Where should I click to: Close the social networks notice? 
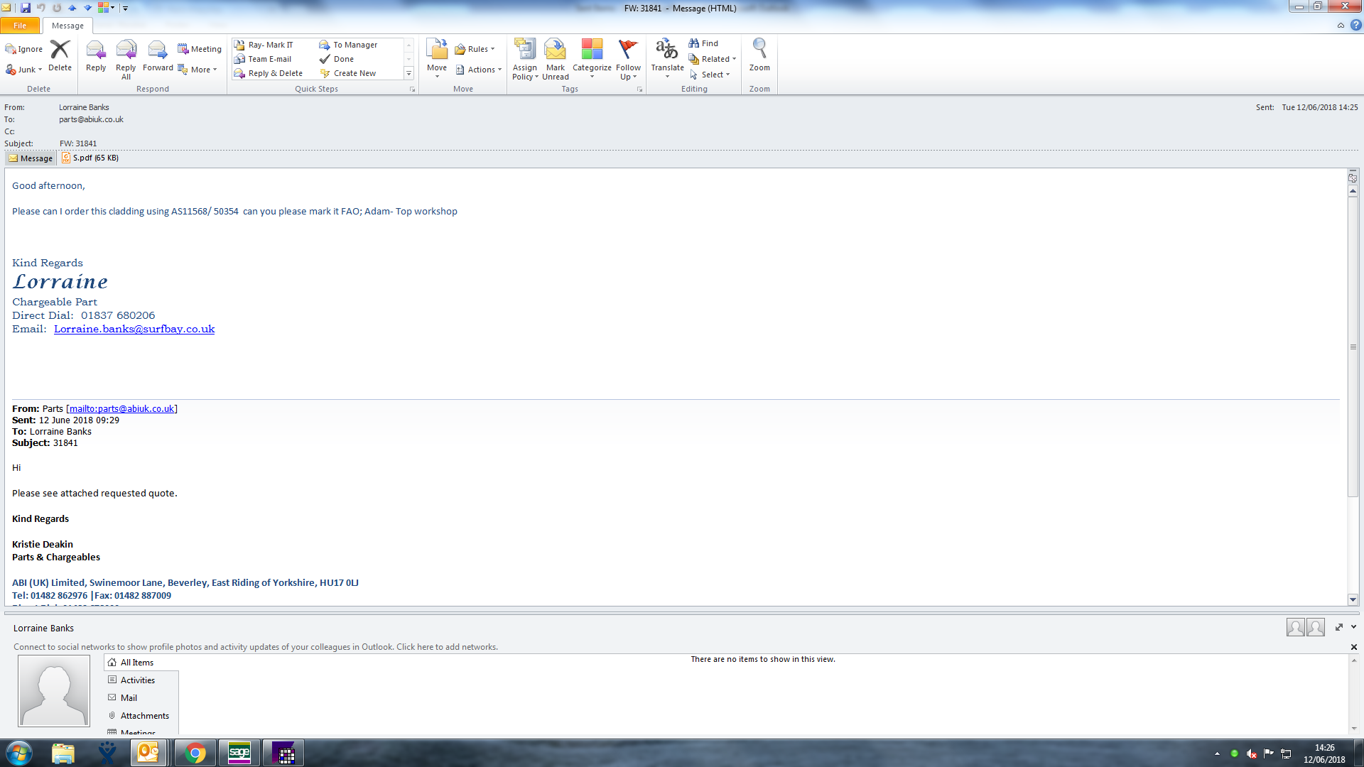(1353, 647)
